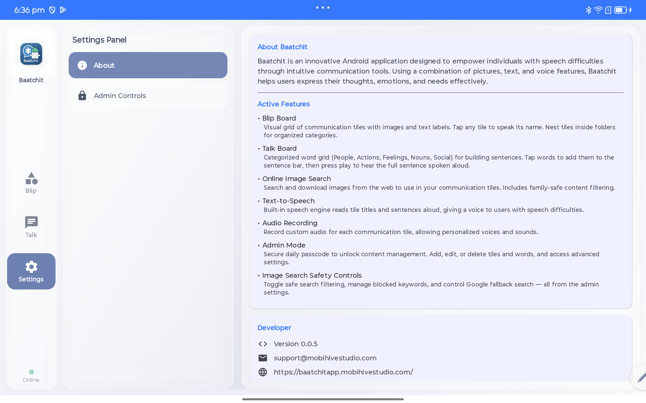This screenshot has height=403, width=646.
Task: Click the Talk Board feature title
Action: click(280, 148)
